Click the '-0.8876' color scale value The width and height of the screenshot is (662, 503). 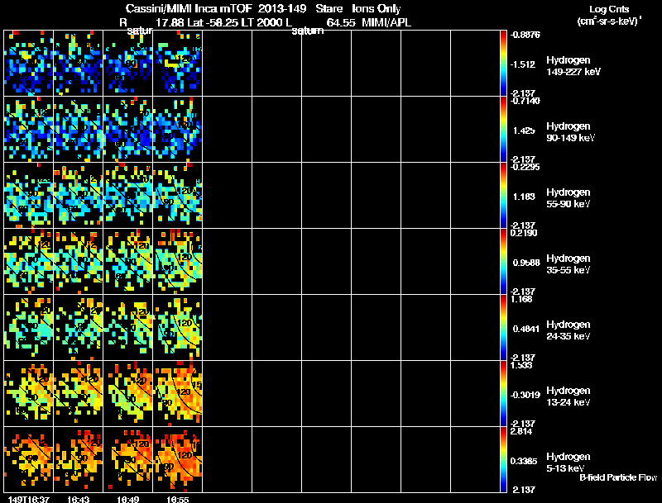[x=525, y=35]
